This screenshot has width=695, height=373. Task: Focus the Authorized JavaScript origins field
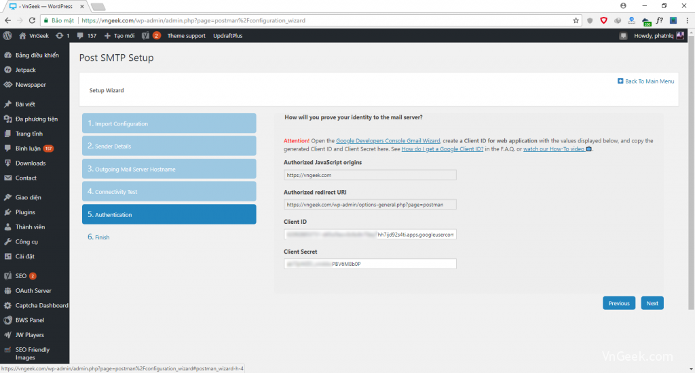point(370,175)
